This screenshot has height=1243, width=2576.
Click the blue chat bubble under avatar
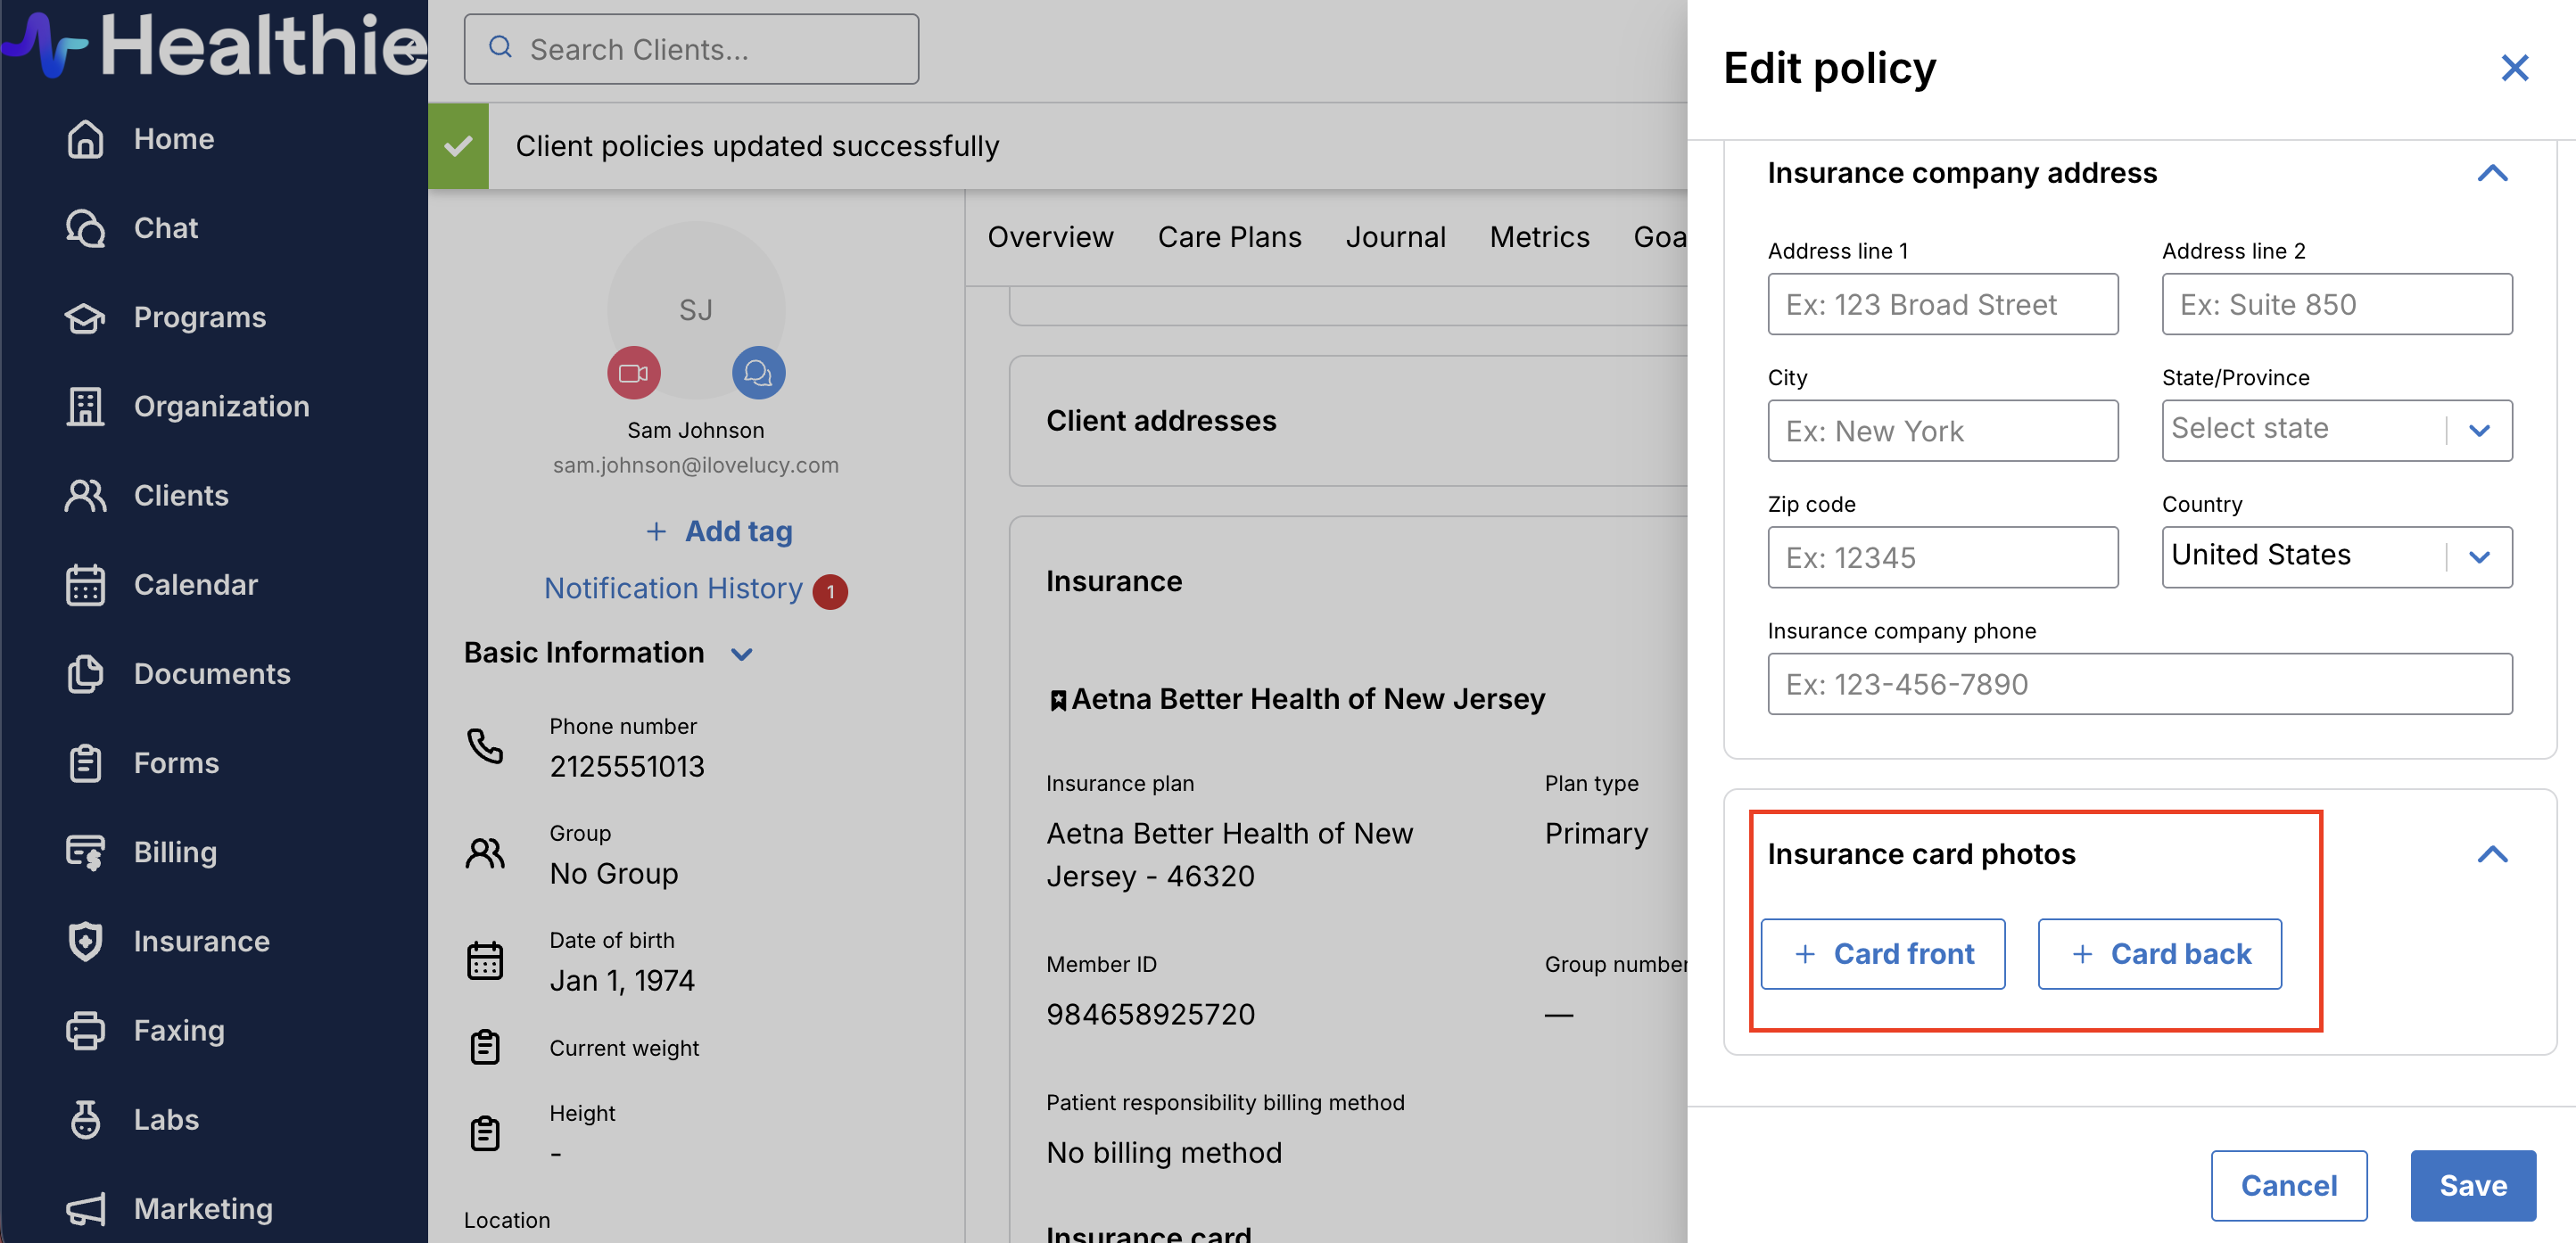[758, 373]
